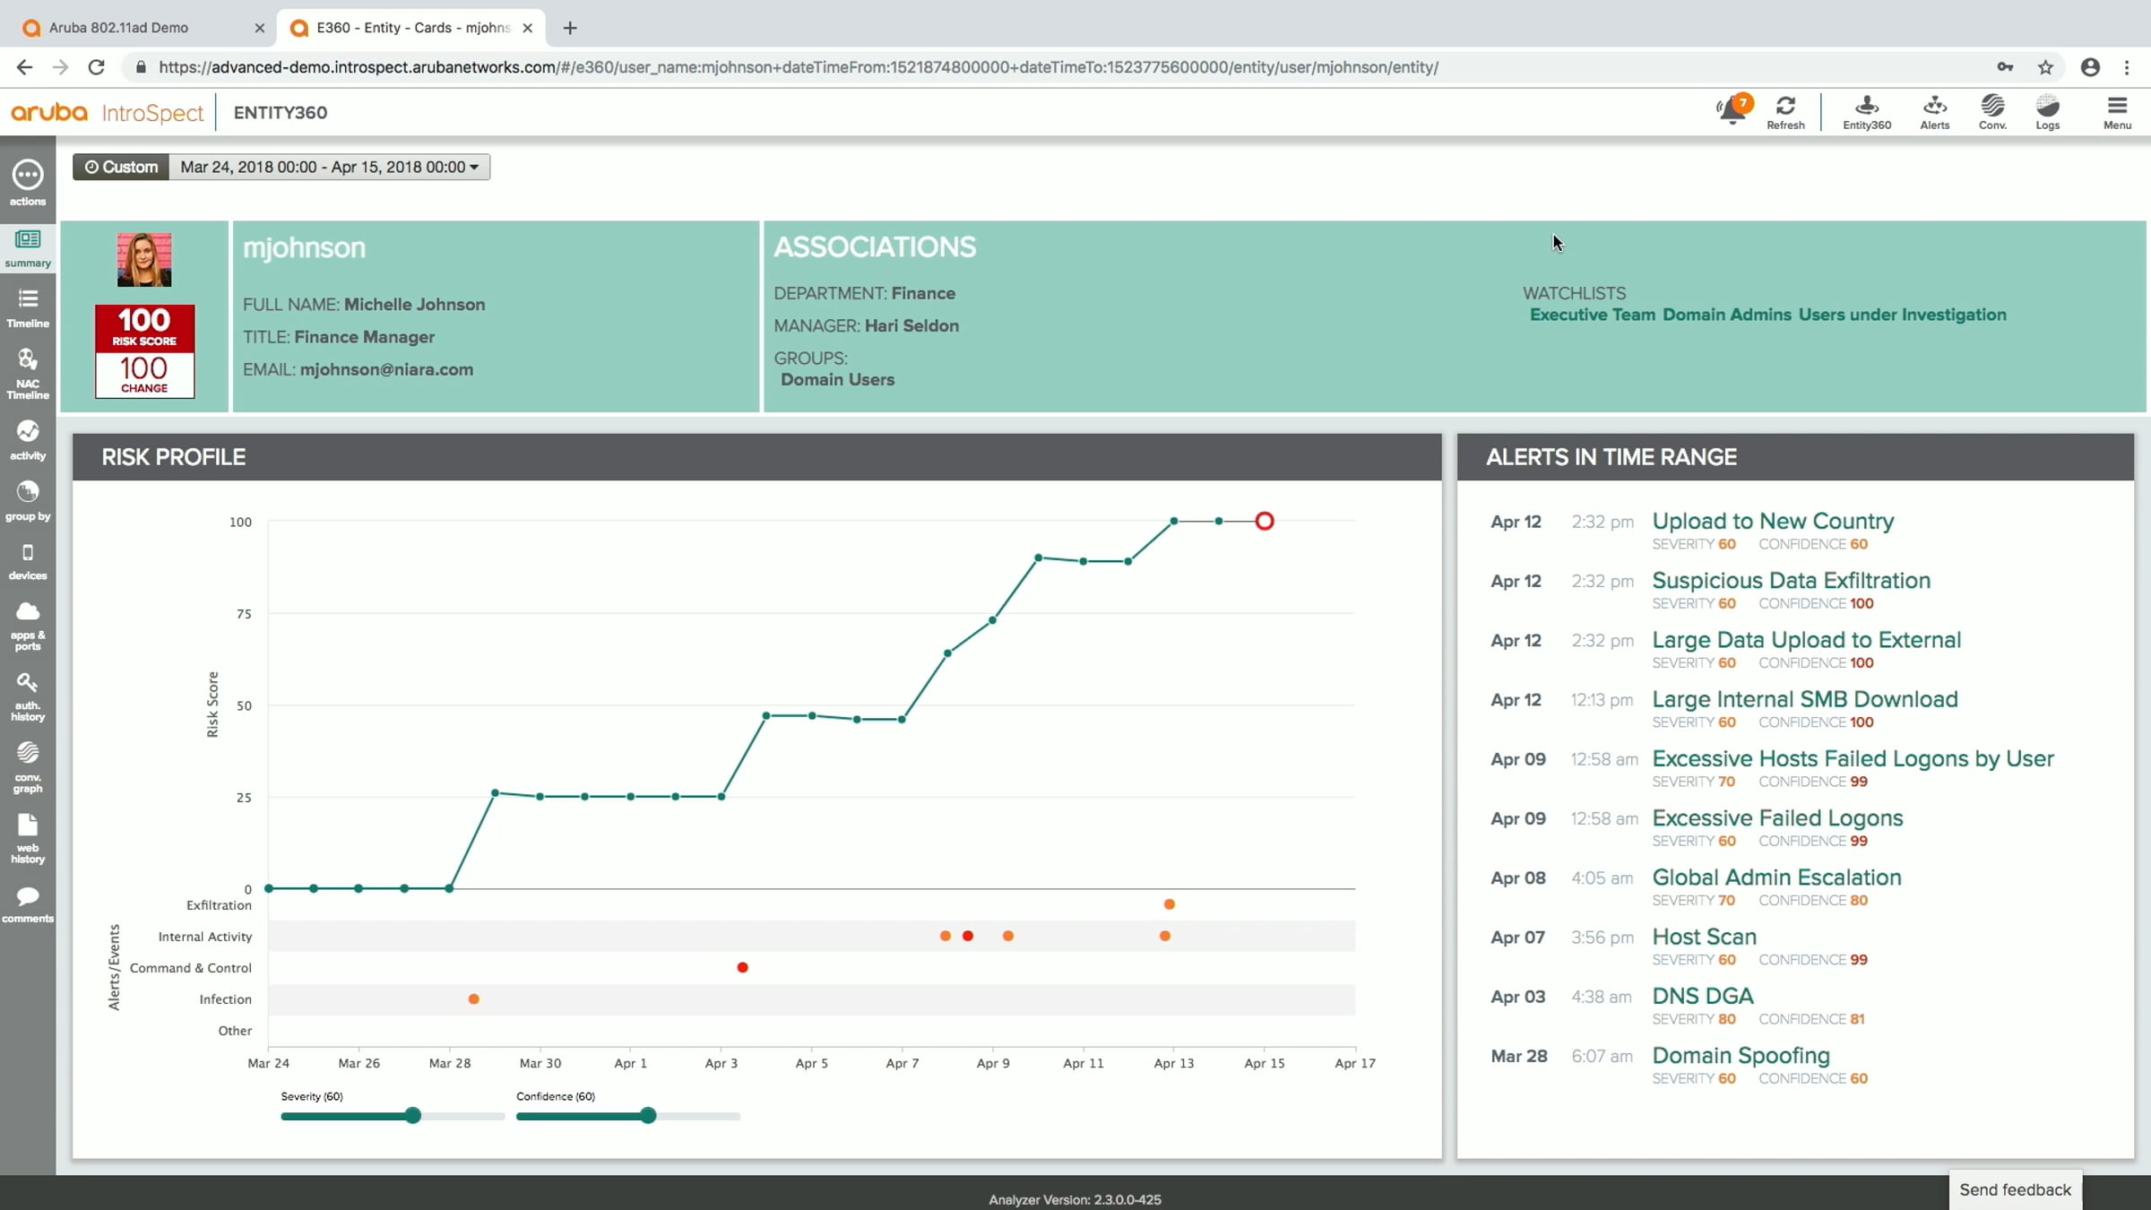This screenshot has height=1210, width=2151.
Task: Expand the custom date range dropdown
Action: [x=329, y=167]
